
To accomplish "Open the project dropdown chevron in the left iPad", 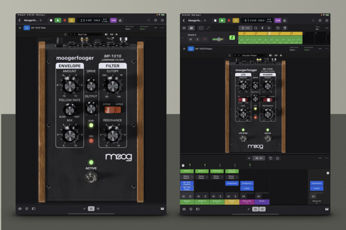I will [41, 20].
